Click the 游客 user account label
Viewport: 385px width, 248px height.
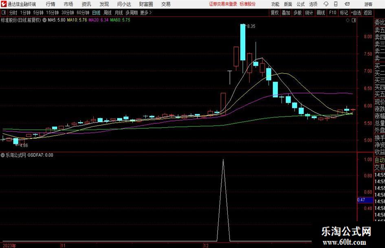(x=368, y=4)
